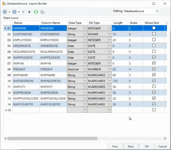The width and height of the screenshot is (171, 150).
Task: Click the Next button
Action: [131, 147]
